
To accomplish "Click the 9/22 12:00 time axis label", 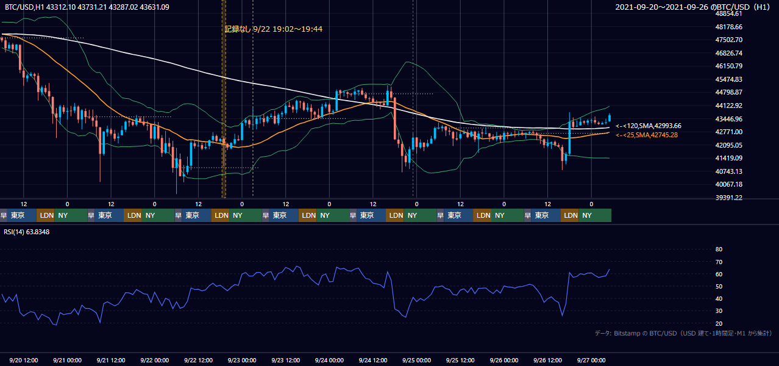I will [x=198, y=360].
